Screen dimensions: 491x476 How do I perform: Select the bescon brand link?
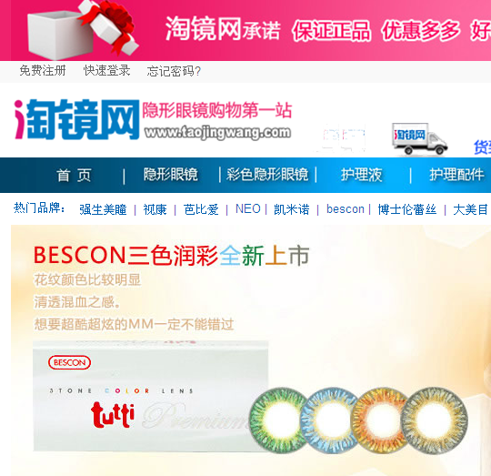346,209
